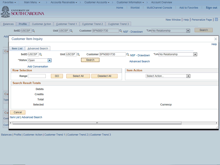Image resolution: width=220 pixels, height=165 pixels.
Task: Click footer Customer Trend 3 link
Action: pos(100,134)
